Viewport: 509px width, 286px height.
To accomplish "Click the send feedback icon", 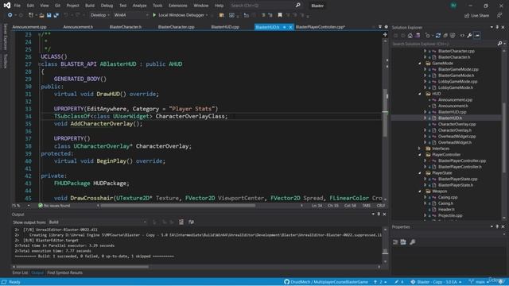I will pyautogui.click(x=499, y=15).
